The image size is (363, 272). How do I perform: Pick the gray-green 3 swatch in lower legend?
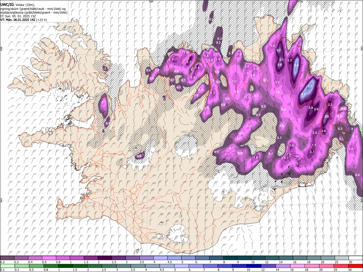(123, 266)
